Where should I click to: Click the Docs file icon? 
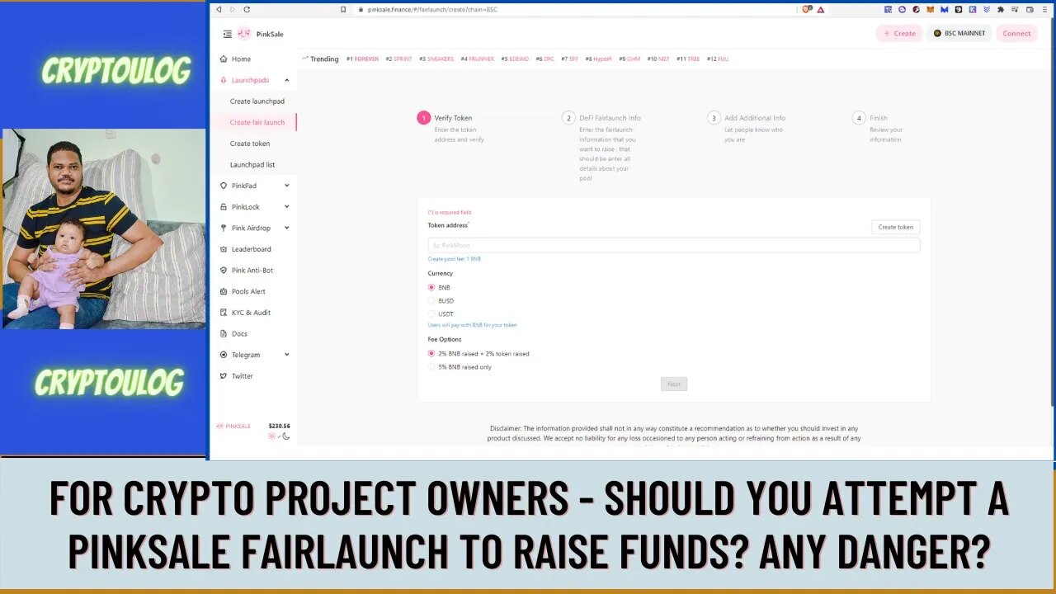(x=224, y=333)
